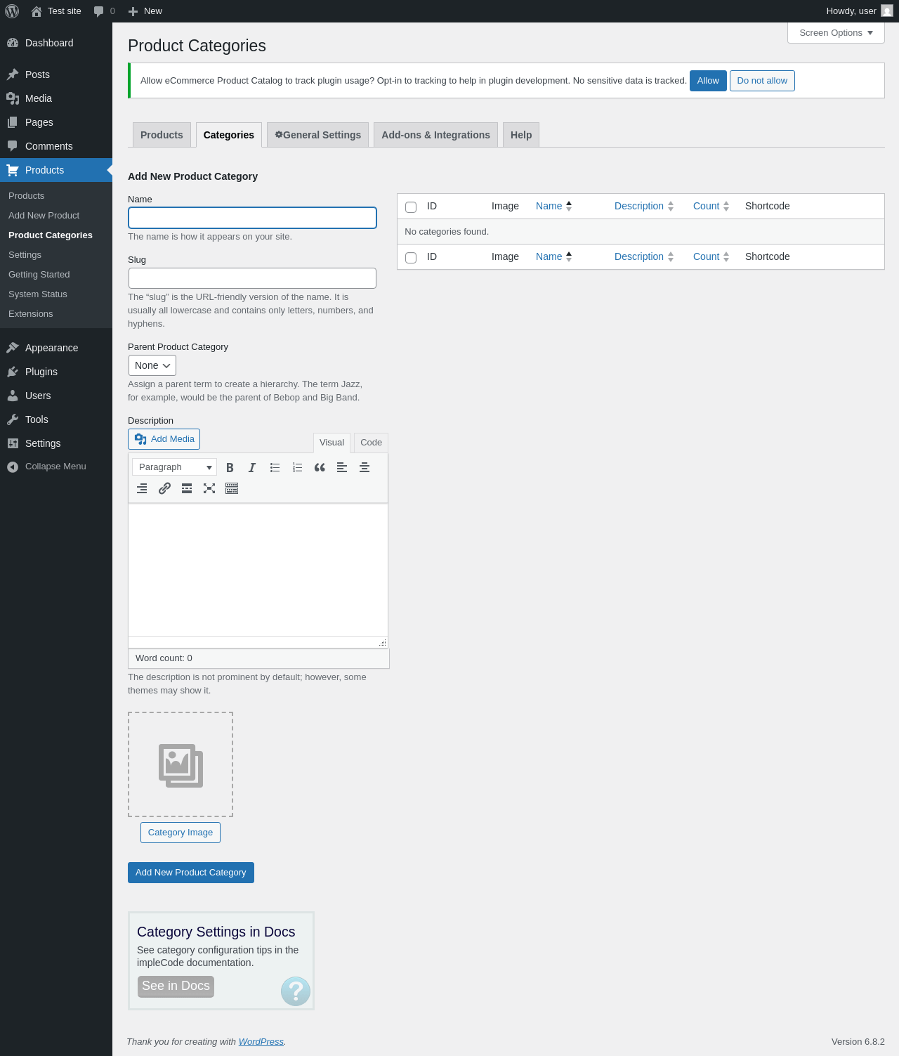Apply Bold formatting in editor toolbar

(230, 467)
